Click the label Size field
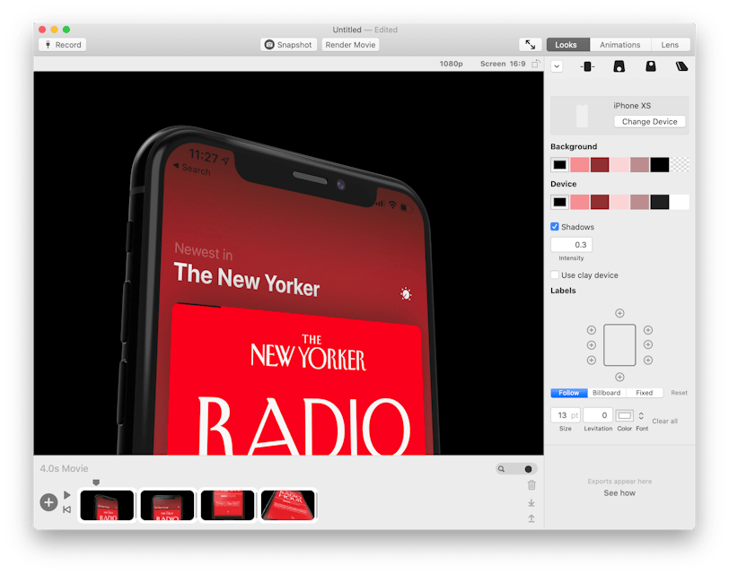The width and height of the screenshot is (729, 574). 566,415
